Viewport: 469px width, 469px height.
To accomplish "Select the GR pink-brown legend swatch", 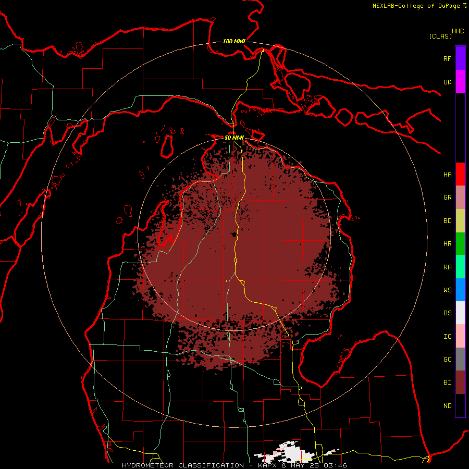I will tap(460, 198).
